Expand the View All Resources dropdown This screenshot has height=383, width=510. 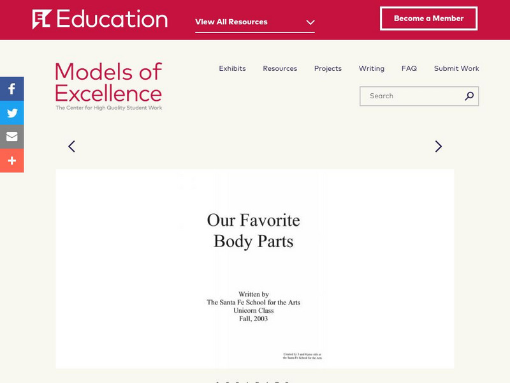(231, 22)
